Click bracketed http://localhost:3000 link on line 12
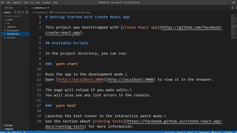 coord(81,79)
